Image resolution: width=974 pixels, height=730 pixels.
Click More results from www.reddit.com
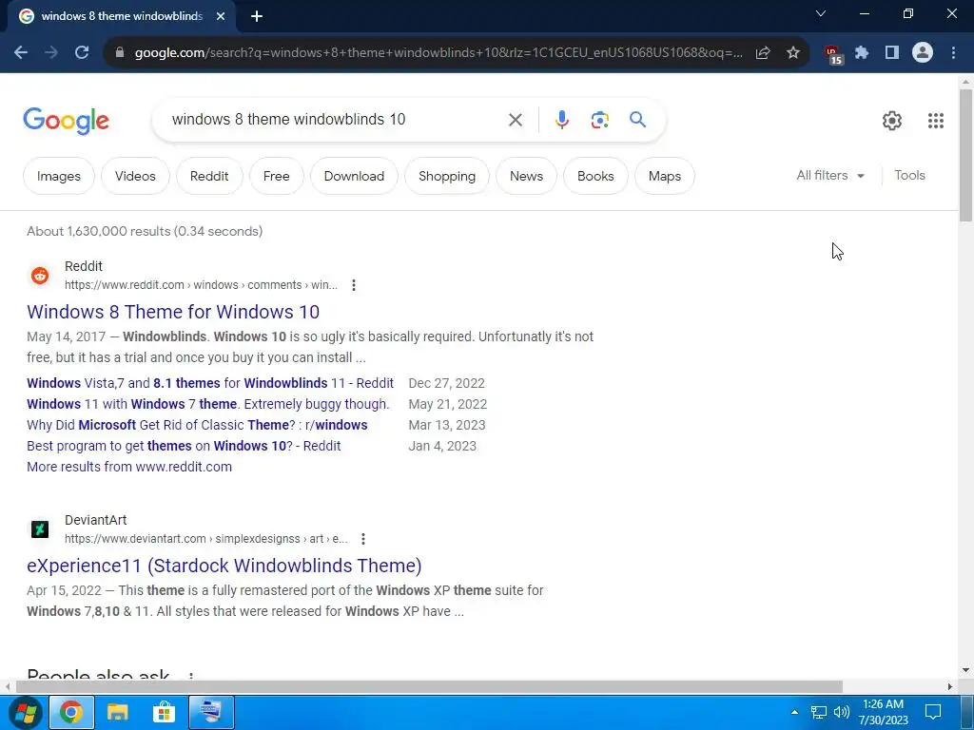129,467
